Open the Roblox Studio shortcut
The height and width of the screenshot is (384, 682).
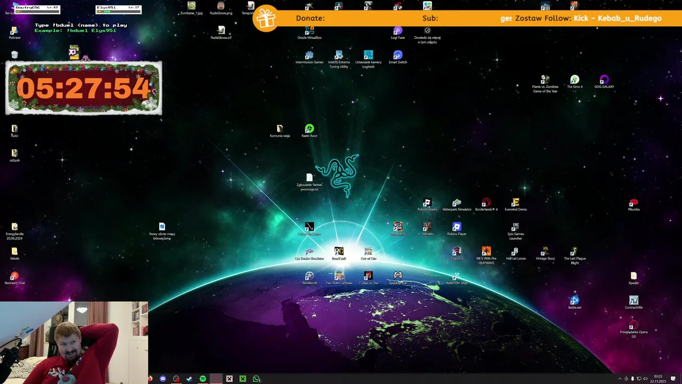click(427, 205)
